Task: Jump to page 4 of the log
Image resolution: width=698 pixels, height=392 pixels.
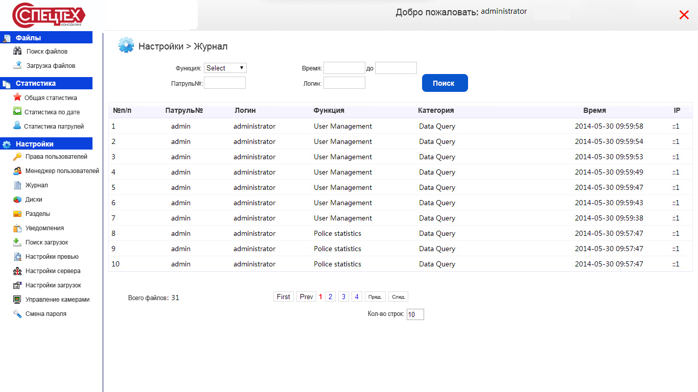Action: (x=357, y=297)
